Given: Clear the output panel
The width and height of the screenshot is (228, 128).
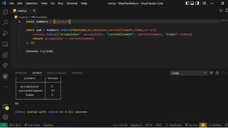Looking at the screenshot, I should click(211, 73).
